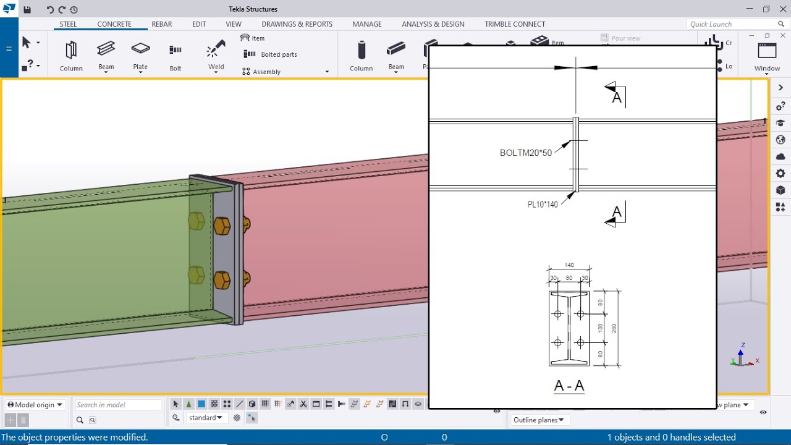
Task: Open Properties gear icon in side pane
Action: (x=780, y=174)
